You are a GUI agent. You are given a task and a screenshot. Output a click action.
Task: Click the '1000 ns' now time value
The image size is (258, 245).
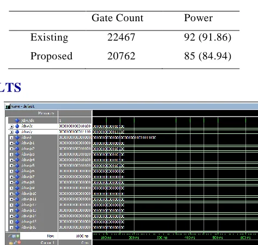[82, 236]
